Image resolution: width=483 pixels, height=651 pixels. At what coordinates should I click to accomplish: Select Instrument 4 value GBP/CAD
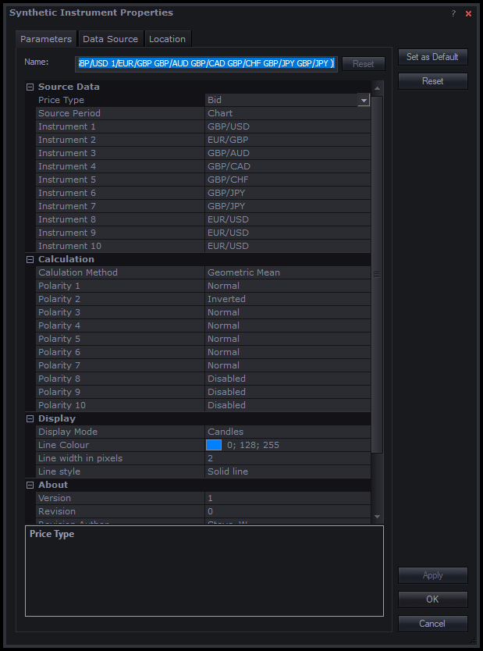(x=288, y=166)
